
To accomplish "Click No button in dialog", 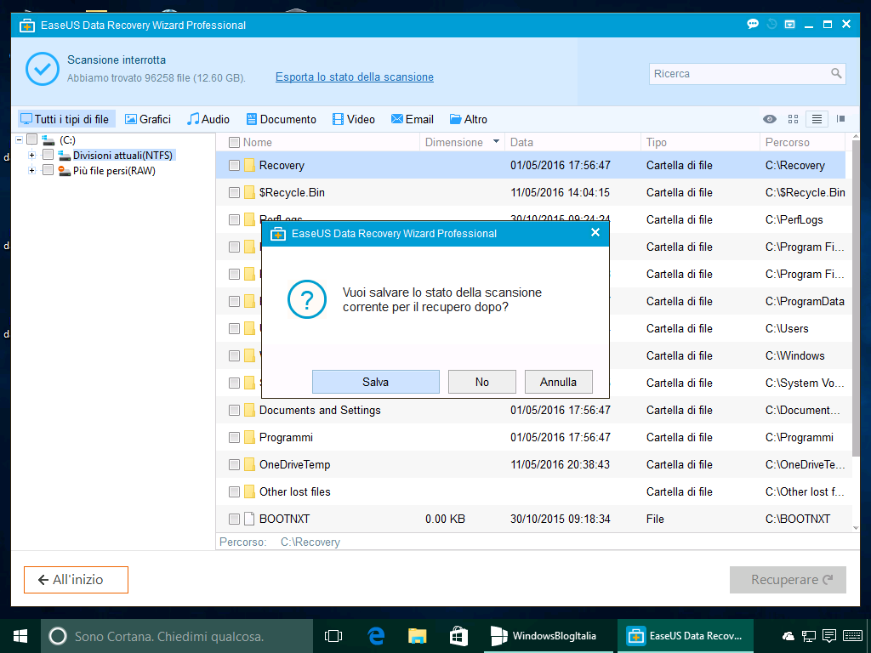I will pyautogui.click(x=482, y=382).
